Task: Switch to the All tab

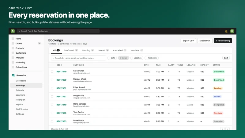Action: (56, 50)
